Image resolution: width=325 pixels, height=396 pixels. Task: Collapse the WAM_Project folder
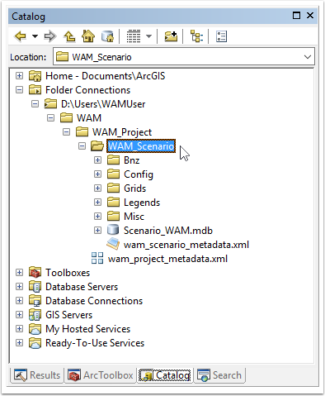pyautogui.click(x=66, y=132)
